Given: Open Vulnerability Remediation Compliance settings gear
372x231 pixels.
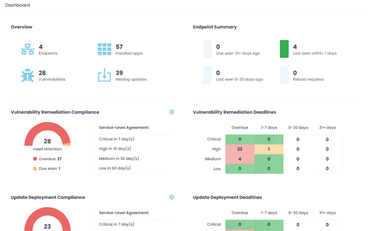Looking at the screenshot, I should [172, 112].
